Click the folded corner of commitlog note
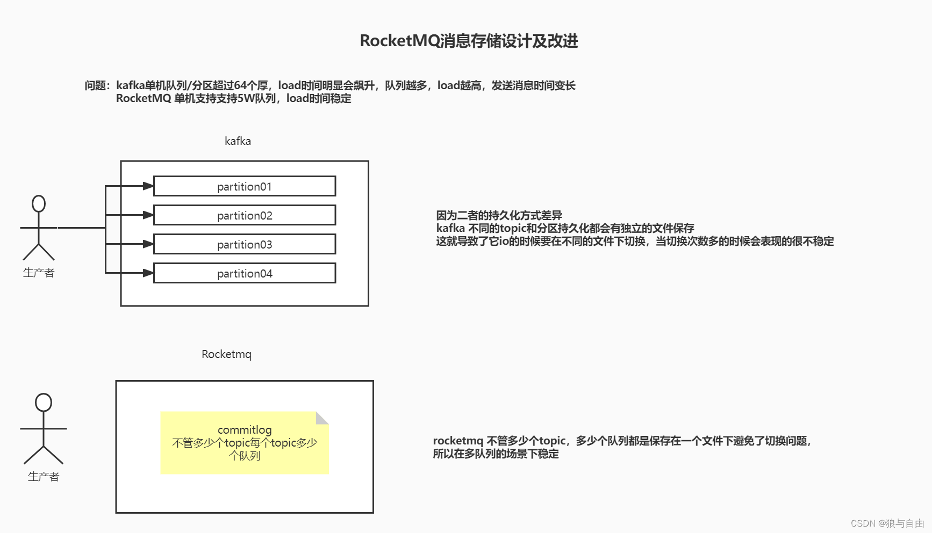The height and width of the screenshot is (533, 932). pos(322,418)
